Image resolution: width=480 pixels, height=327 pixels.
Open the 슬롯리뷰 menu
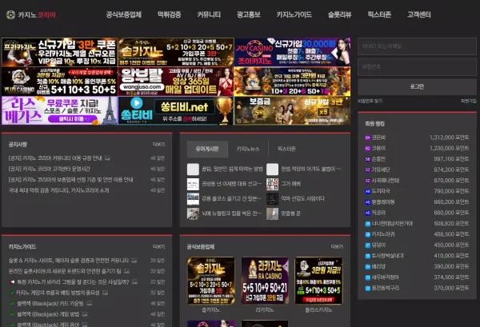click(340, 14)
